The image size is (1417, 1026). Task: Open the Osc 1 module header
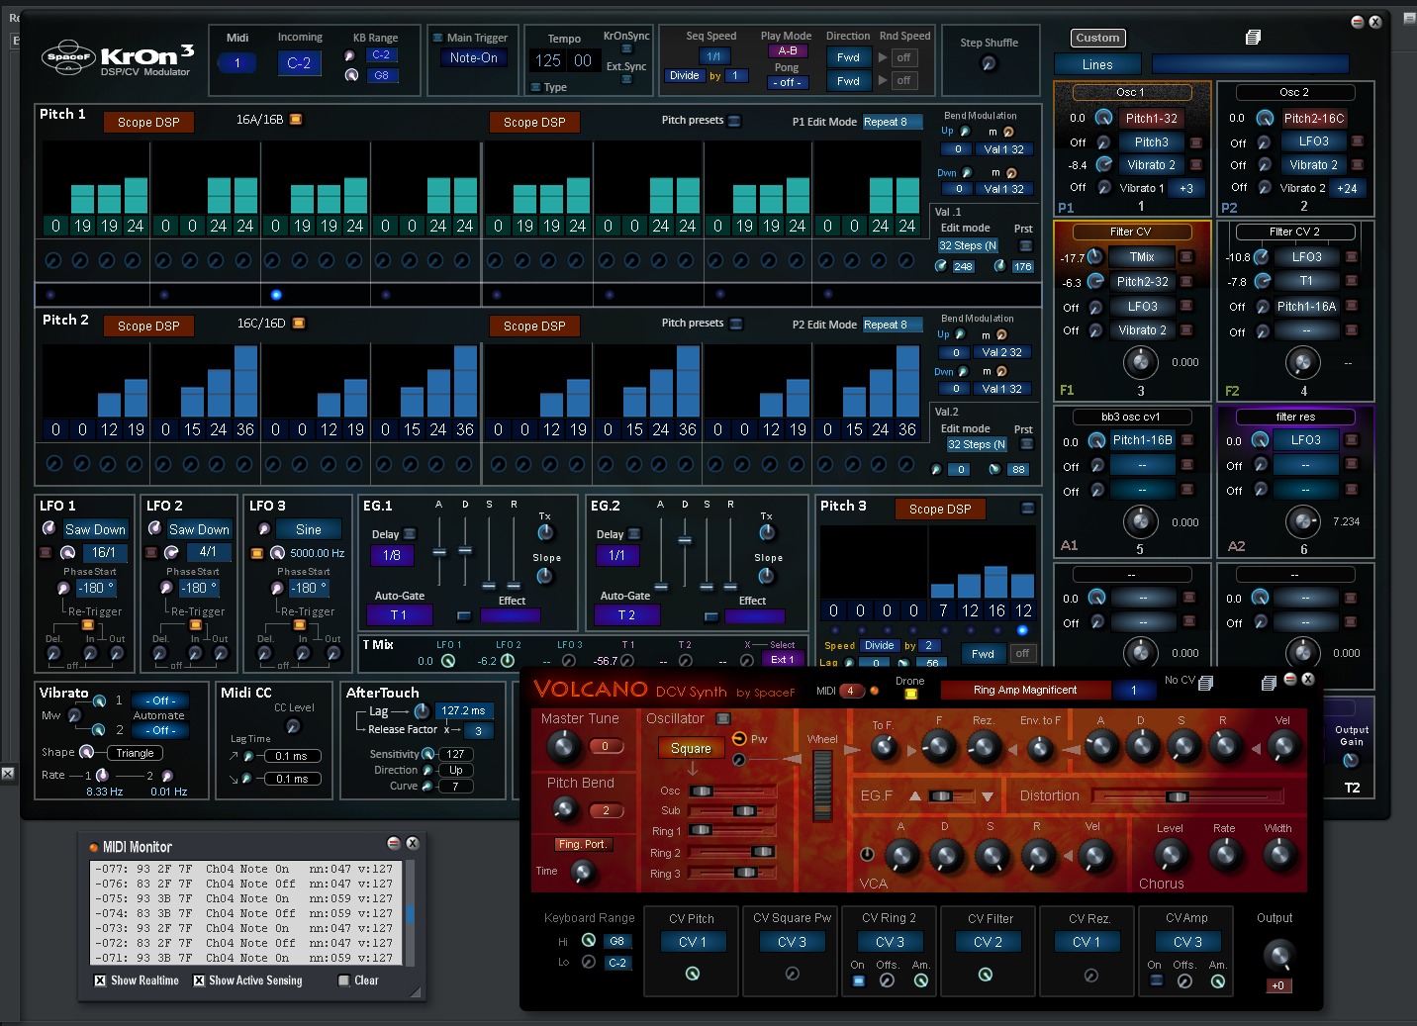pos(1131,92)
